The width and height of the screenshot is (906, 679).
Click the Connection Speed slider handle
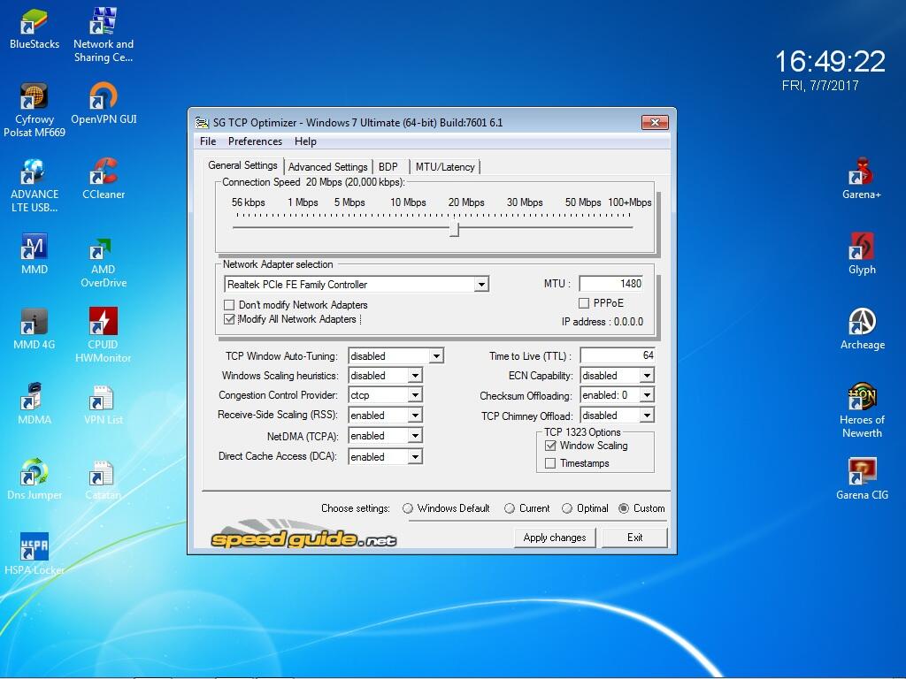pyautogui.click(x=456, y=228)
